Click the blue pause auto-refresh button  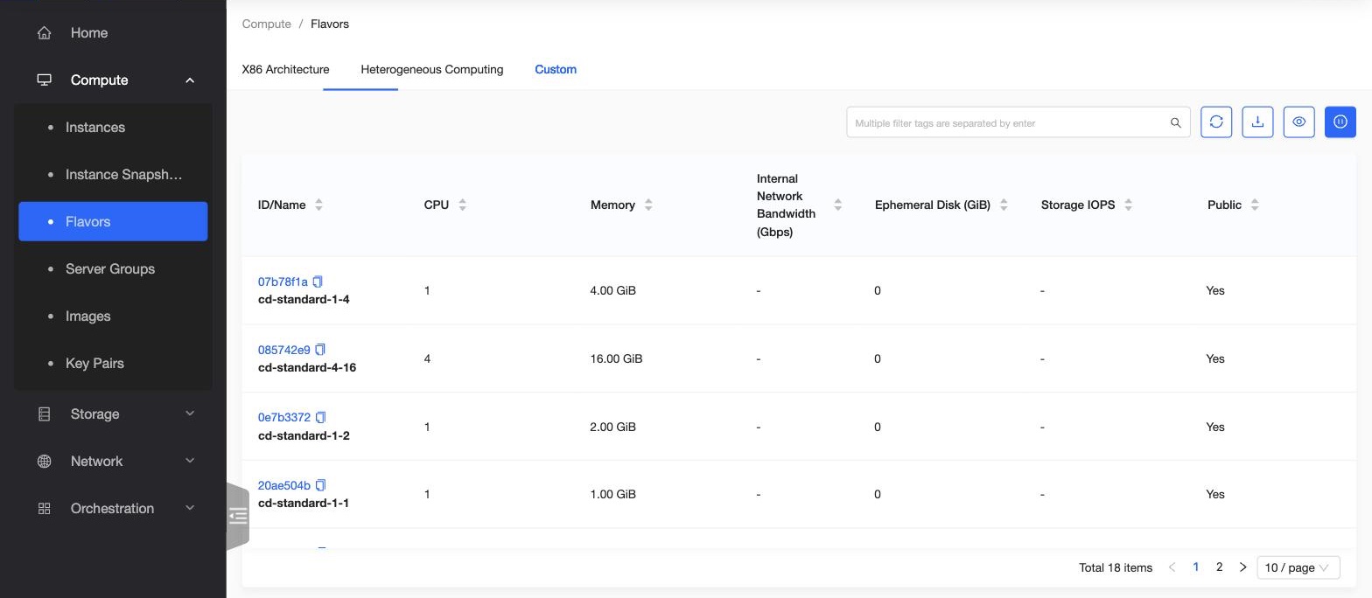1340,122
